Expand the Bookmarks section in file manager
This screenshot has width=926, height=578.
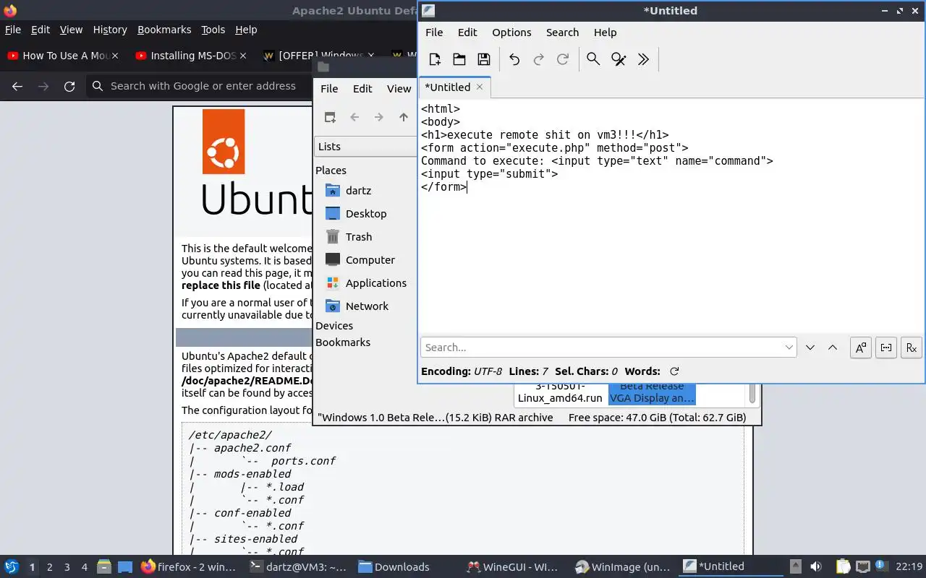pos(343,342)
